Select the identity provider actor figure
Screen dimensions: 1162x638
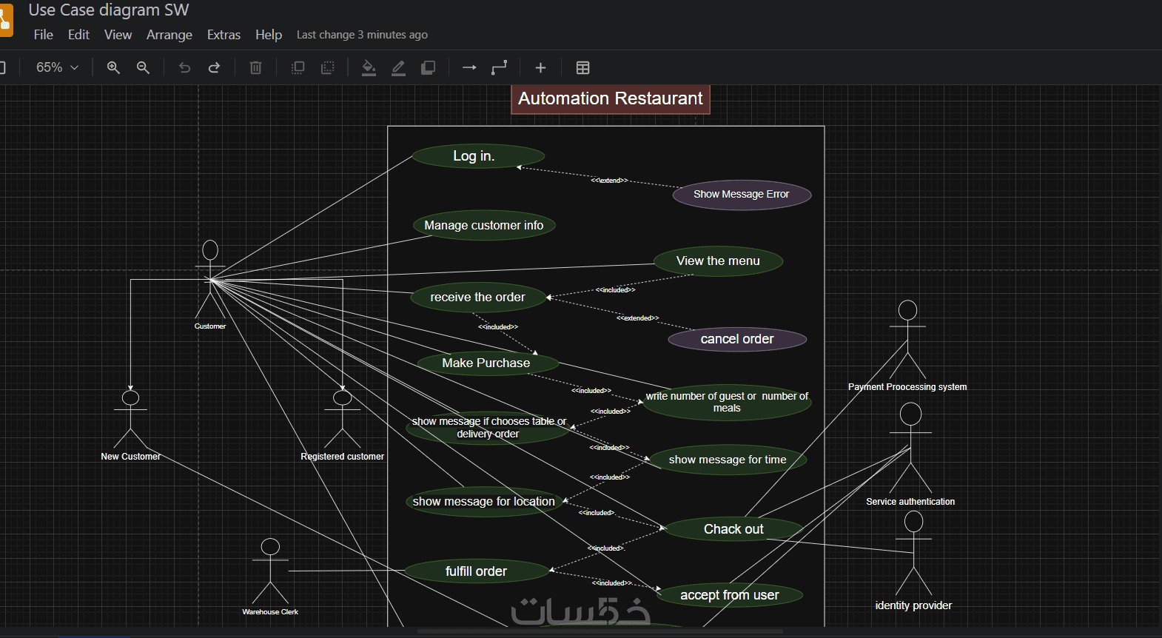coord(914,554)
